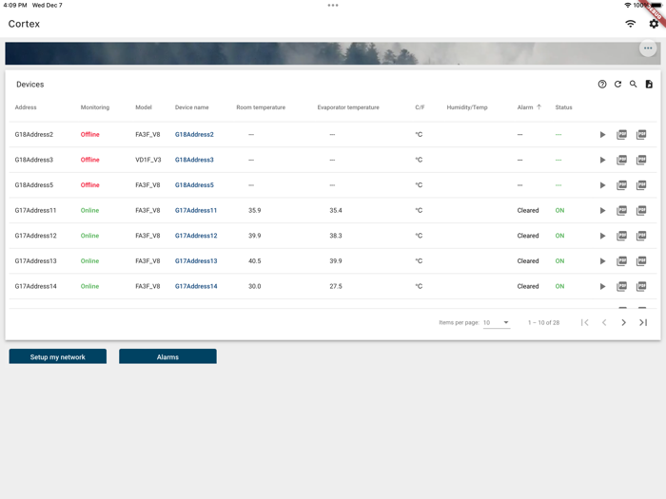Open G18Address2 device name link

[194, 135]
